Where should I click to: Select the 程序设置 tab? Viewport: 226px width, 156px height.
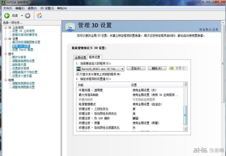coord(94,57)
